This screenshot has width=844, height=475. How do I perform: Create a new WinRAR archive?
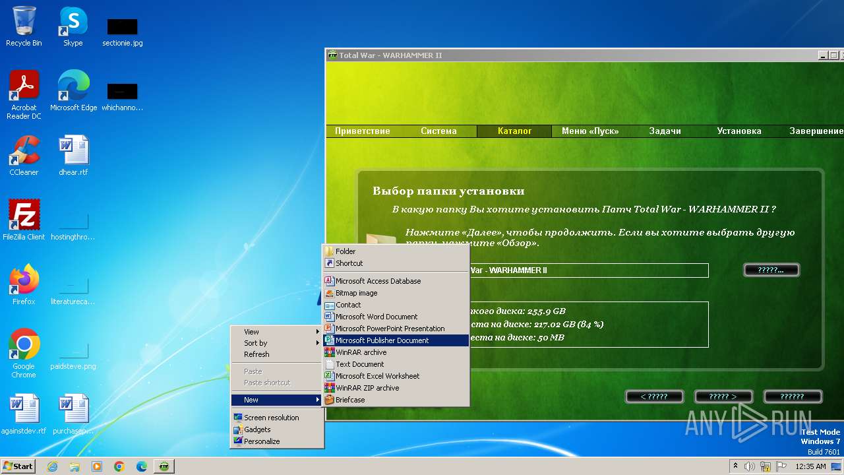(396, 352)
